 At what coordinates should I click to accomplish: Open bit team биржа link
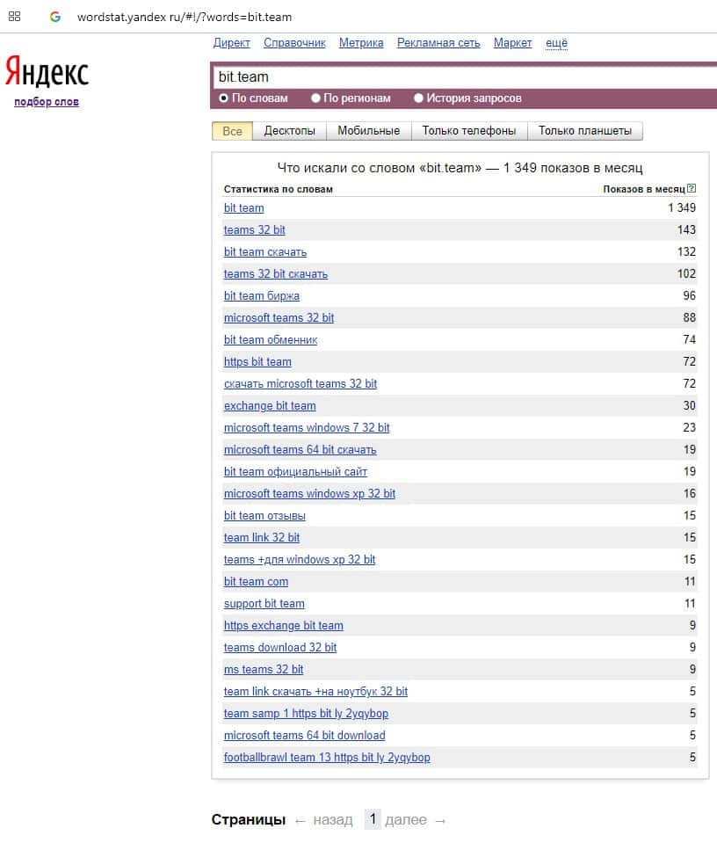[262, 296]
